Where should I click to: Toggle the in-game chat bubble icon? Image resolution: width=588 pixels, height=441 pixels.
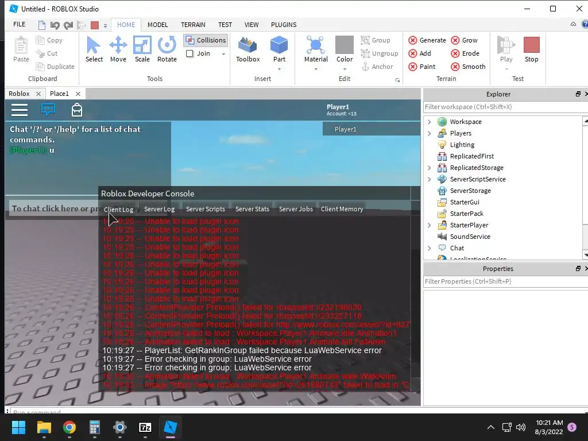click(x=48, y=110)
